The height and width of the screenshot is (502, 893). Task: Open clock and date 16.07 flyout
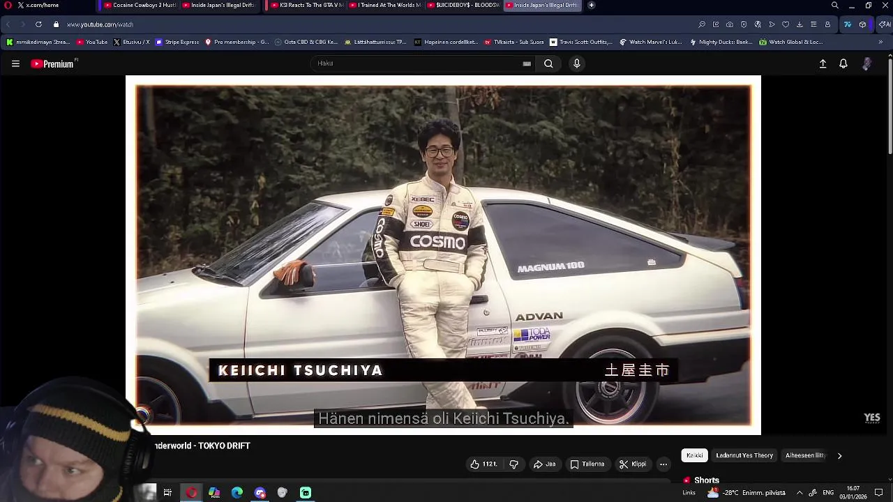pyautogui.click(x=853, y=493)
